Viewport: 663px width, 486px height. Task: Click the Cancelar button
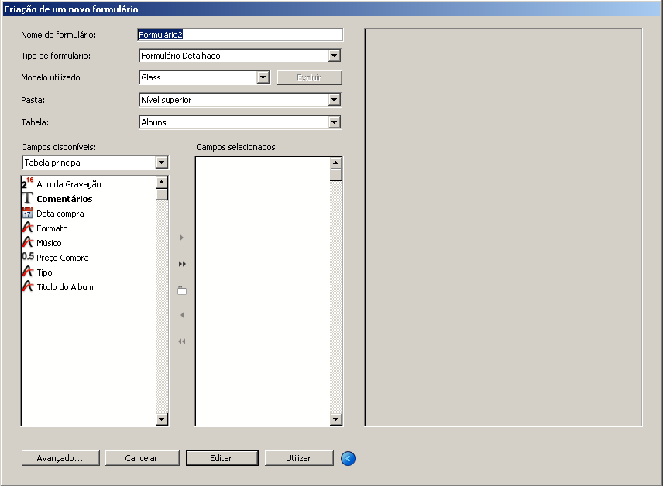pyautogui.click(x=141, y=458)
